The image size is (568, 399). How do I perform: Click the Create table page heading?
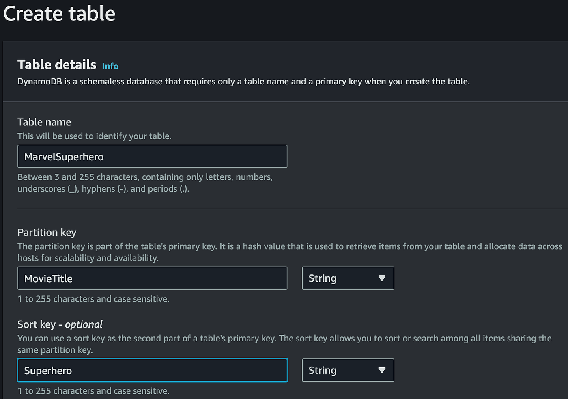coord(59,13)
